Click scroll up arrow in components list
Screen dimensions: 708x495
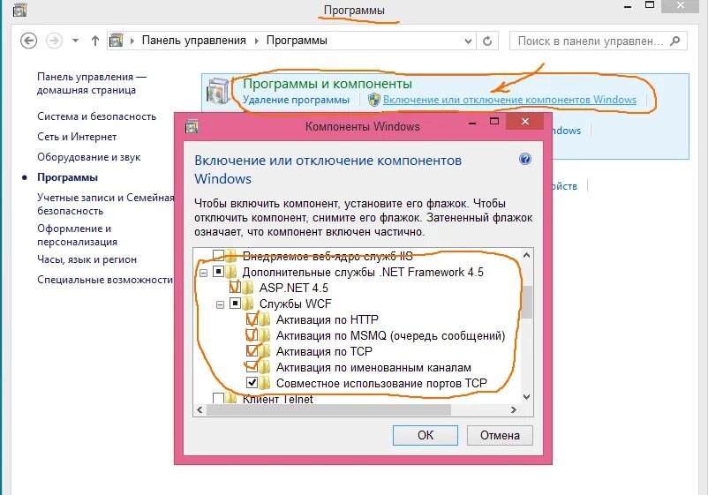pos(526,255)
